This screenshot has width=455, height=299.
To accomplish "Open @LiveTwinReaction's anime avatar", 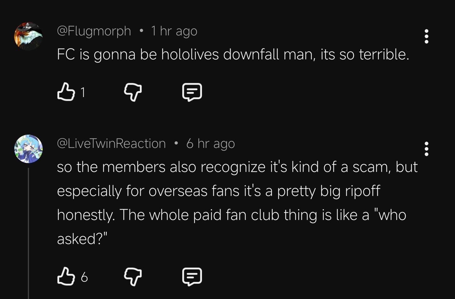I will (28, 149).
